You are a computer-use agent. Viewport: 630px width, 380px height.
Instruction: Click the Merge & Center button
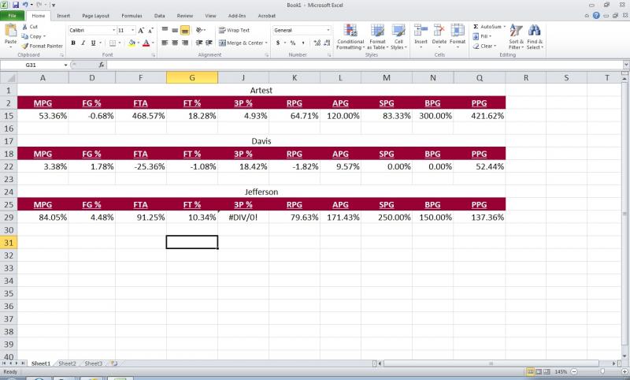point(241,43)
